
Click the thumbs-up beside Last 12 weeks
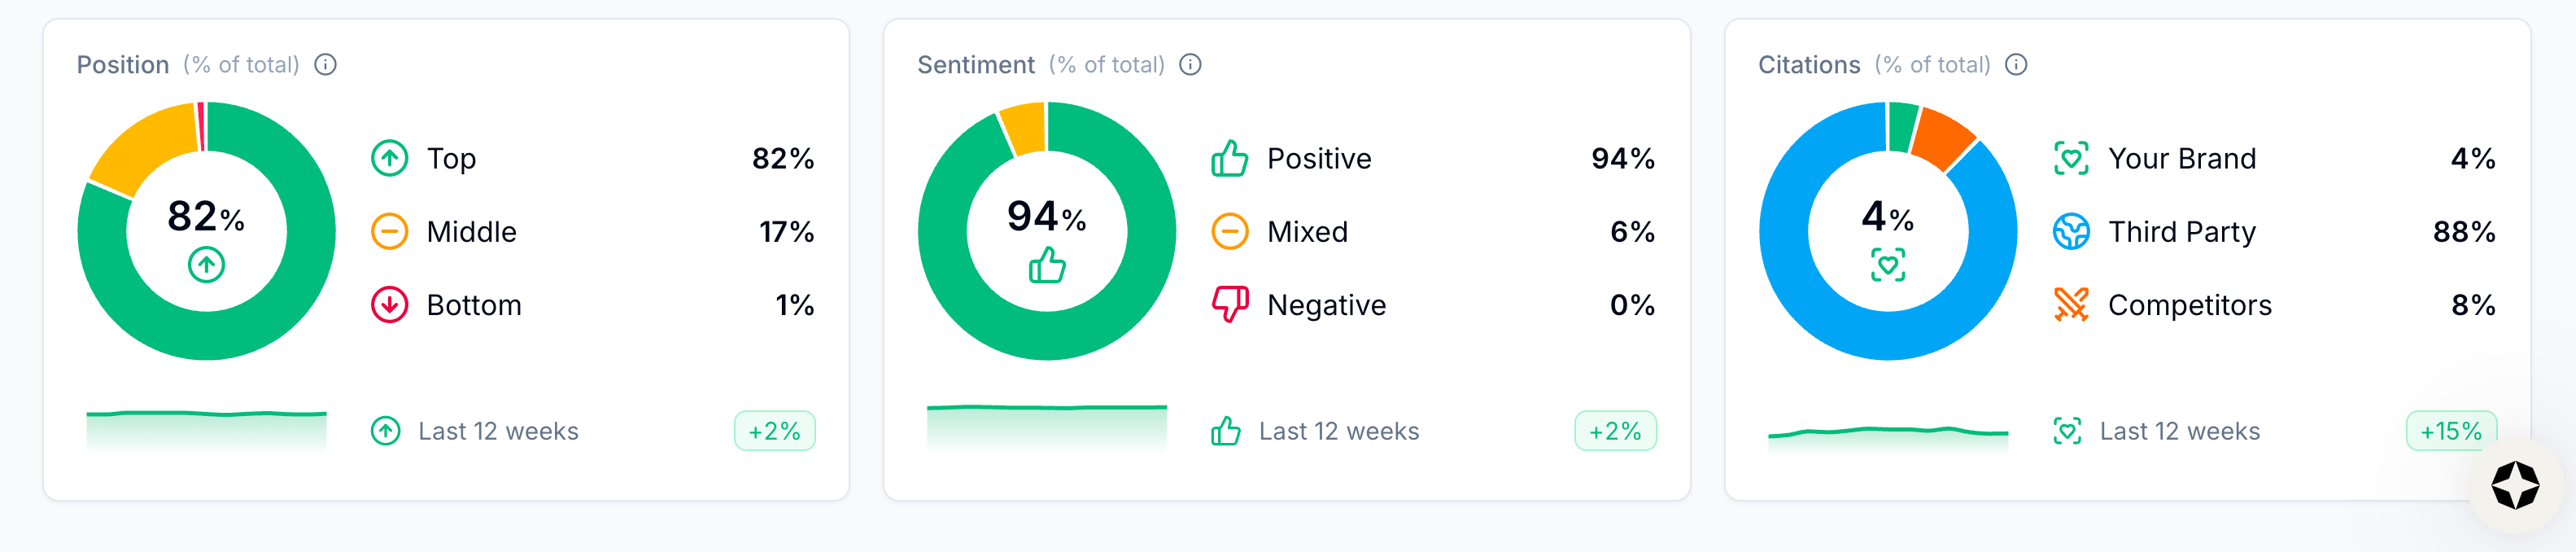coord(1229,431)
